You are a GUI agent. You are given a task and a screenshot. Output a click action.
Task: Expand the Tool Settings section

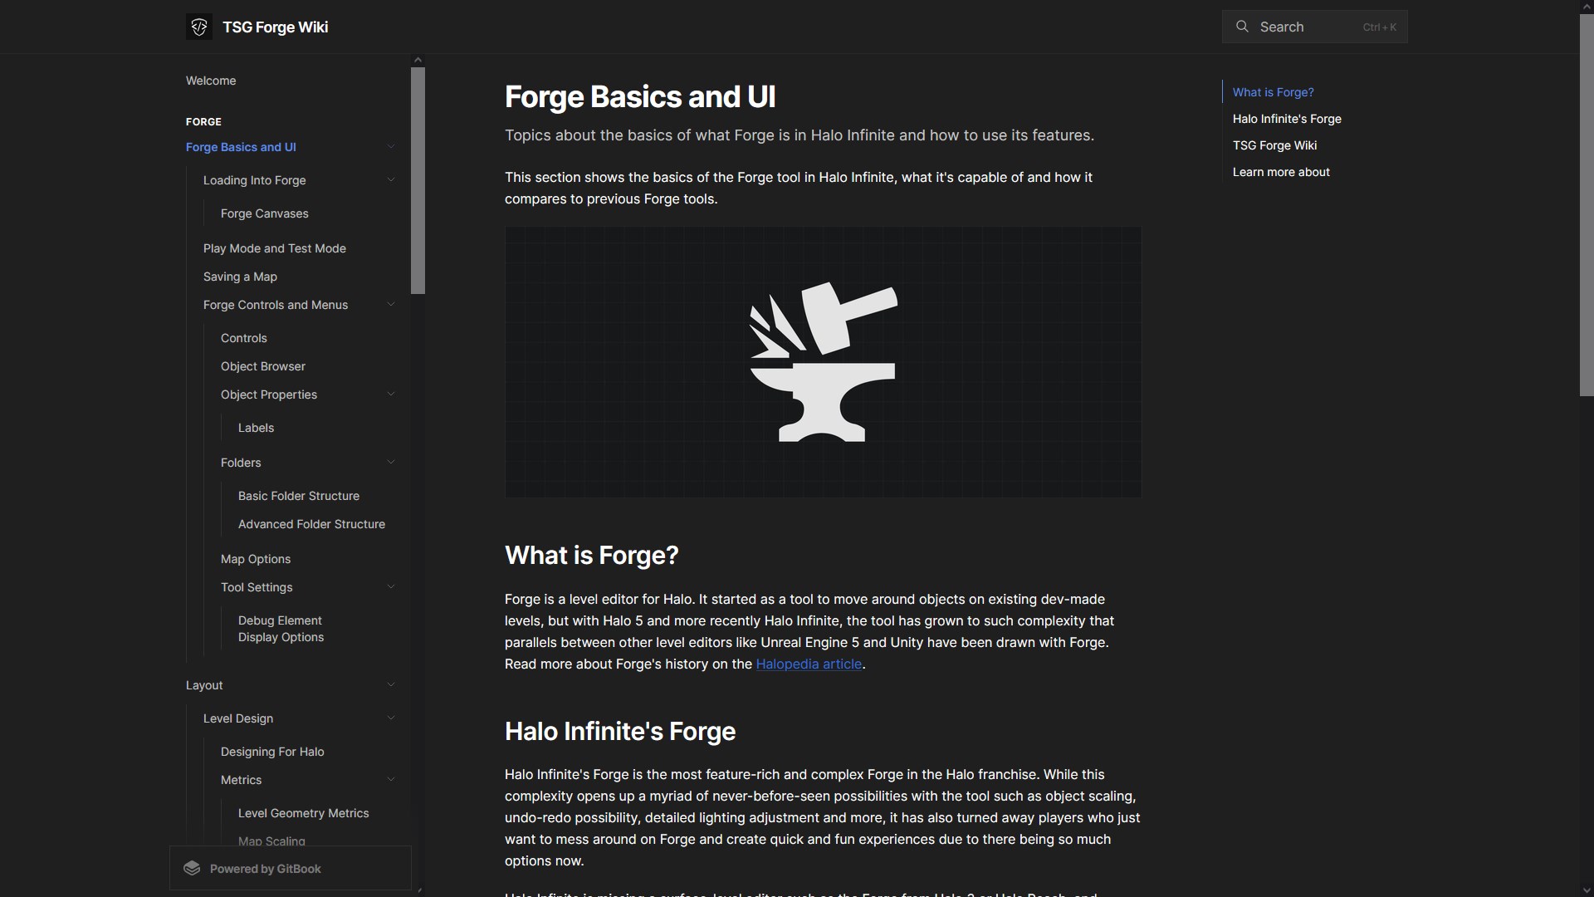pyautogui.click(x=391, y=587)
